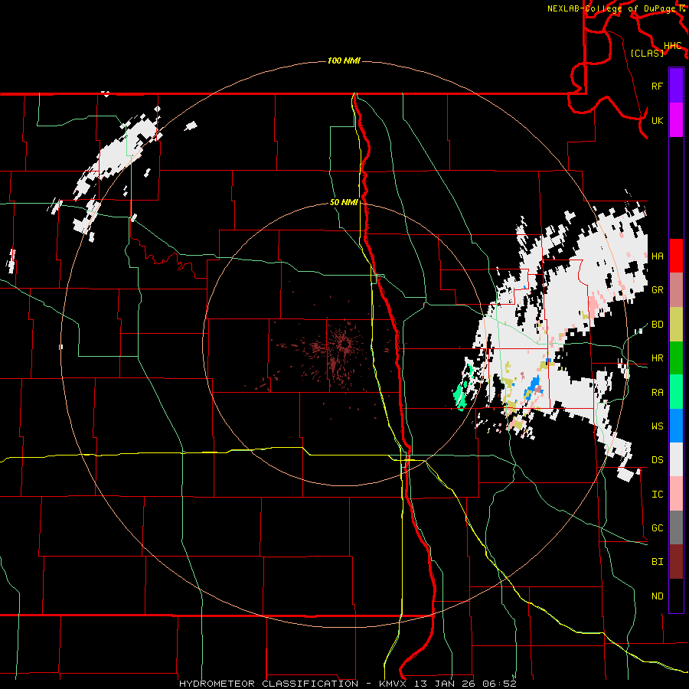Click the '50 NMI' range ring label

tap(344, 202)
